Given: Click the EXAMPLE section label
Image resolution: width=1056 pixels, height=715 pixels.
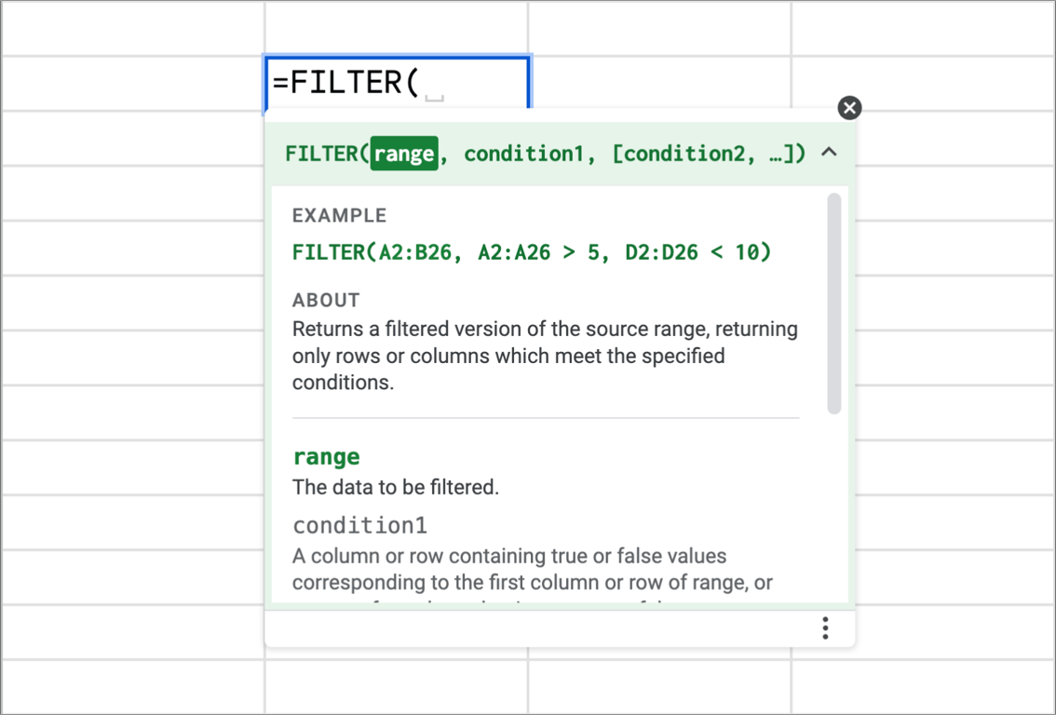Looking at the screenshot, I should (339, 215).
